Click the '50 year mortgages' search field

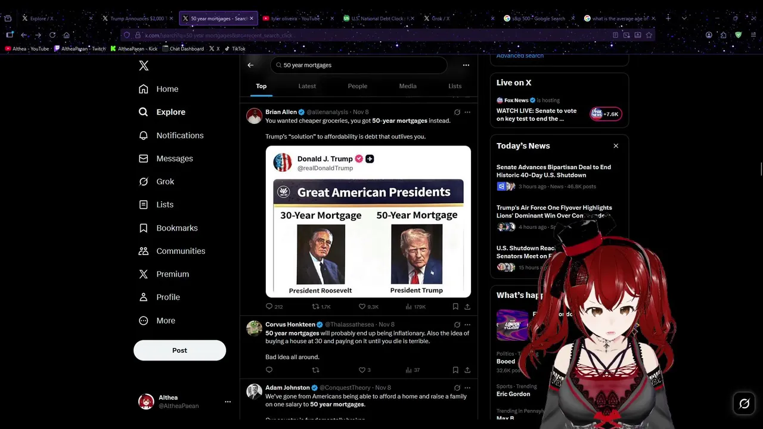tap(359, 65)
